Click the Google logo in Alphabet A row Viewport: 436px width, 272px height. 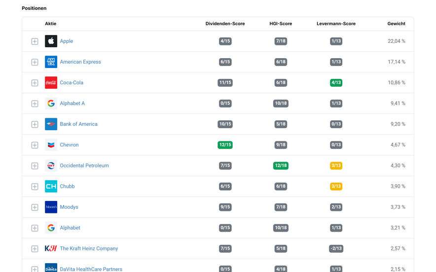click(51, 103)
